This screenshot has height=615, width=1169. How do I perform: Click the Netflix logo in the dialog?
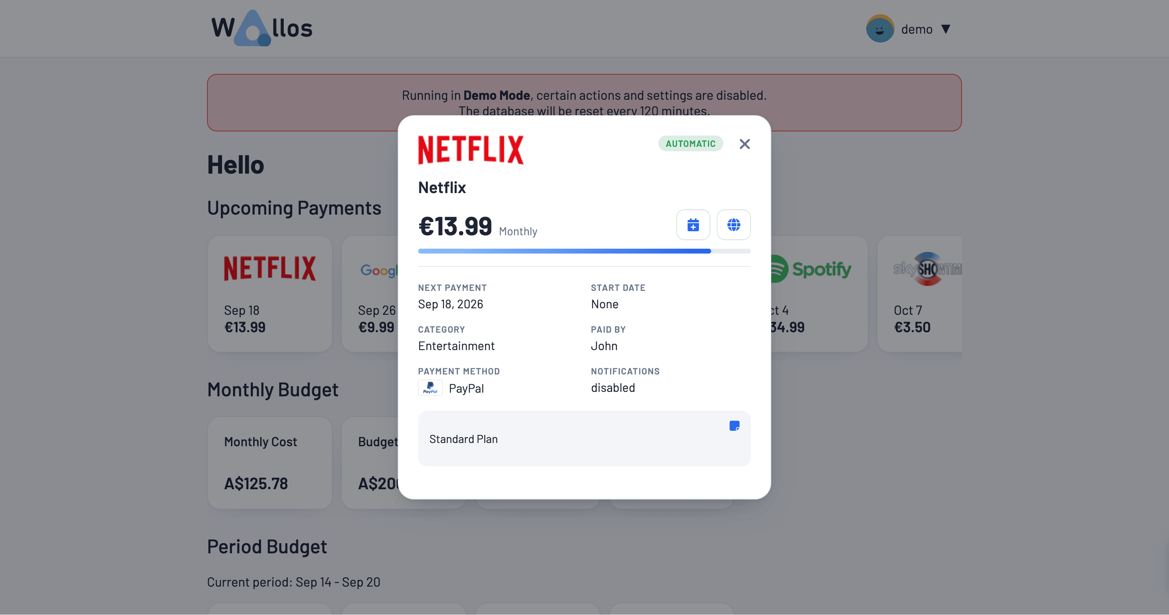tap(470, 150)
